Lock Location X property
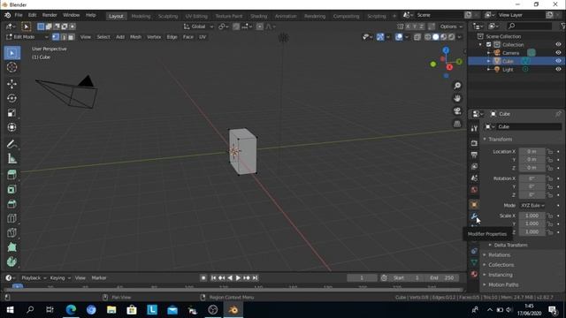This screenshot has width=566, height=318. [550, 151]
